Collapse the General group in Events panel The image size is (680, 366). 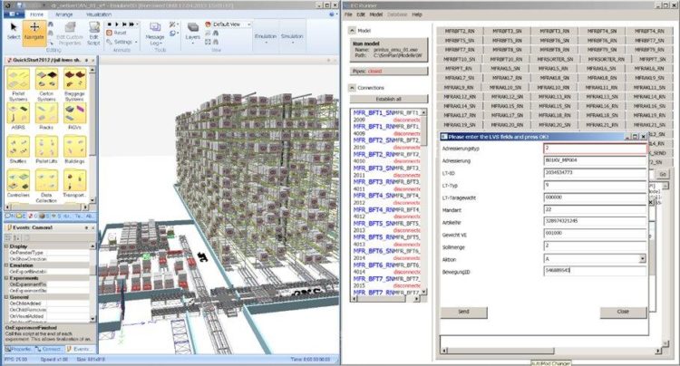[6, 297]
